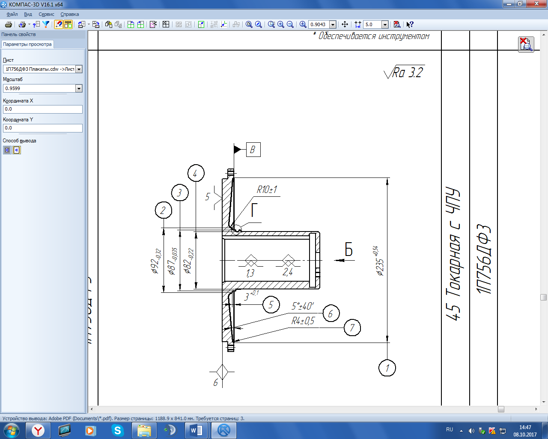Click the page-with-magnifier zoom icon

coord(249,24)
